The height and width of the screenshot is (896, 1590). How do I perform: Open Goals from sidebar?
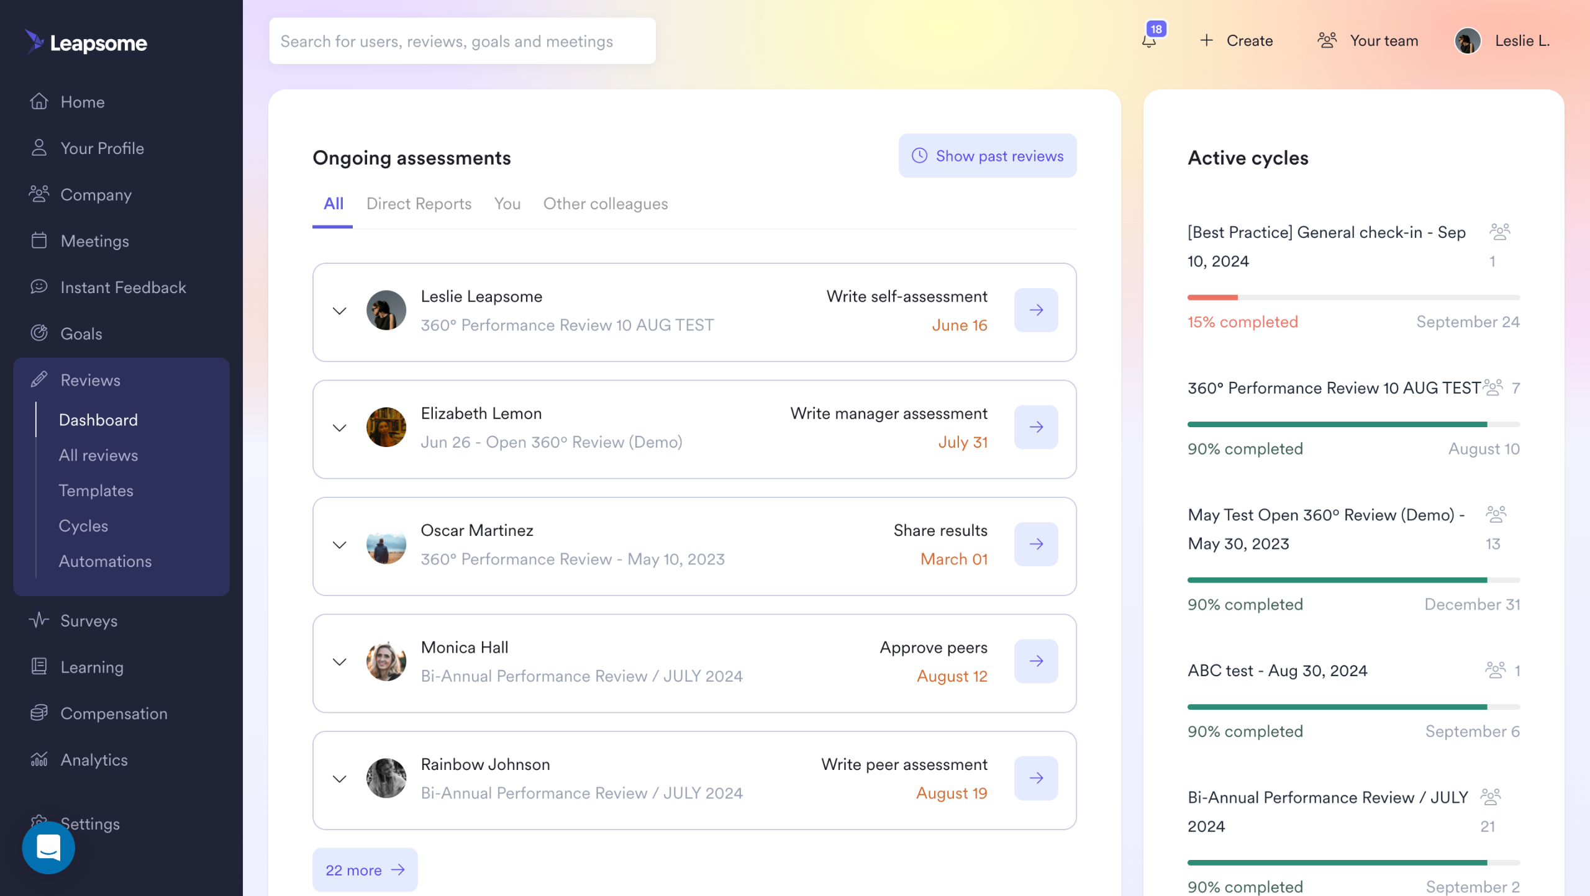coord(81,333)
